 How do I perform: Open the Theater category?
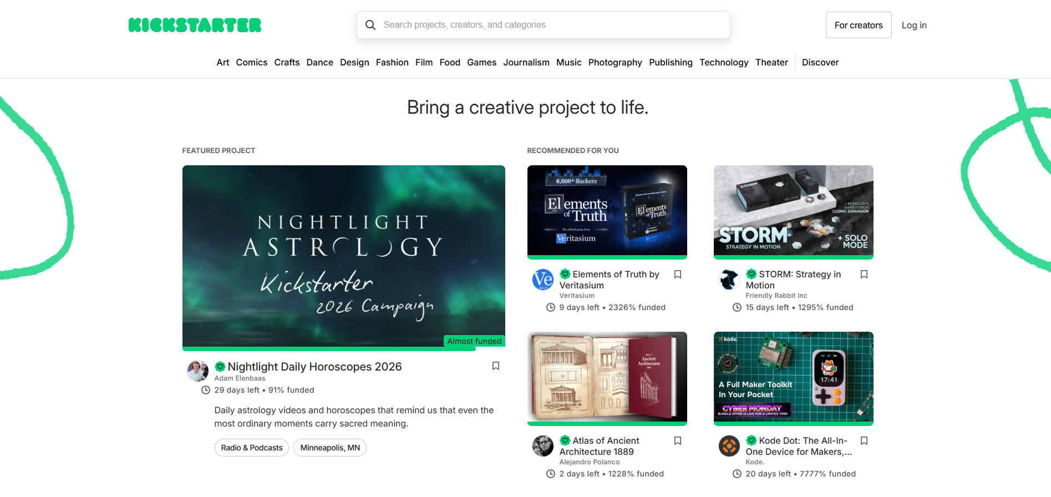771,62
